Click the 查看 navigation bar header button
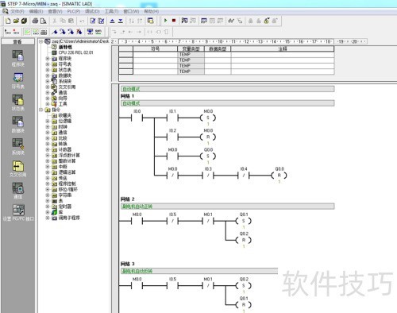 coord(17,41)
